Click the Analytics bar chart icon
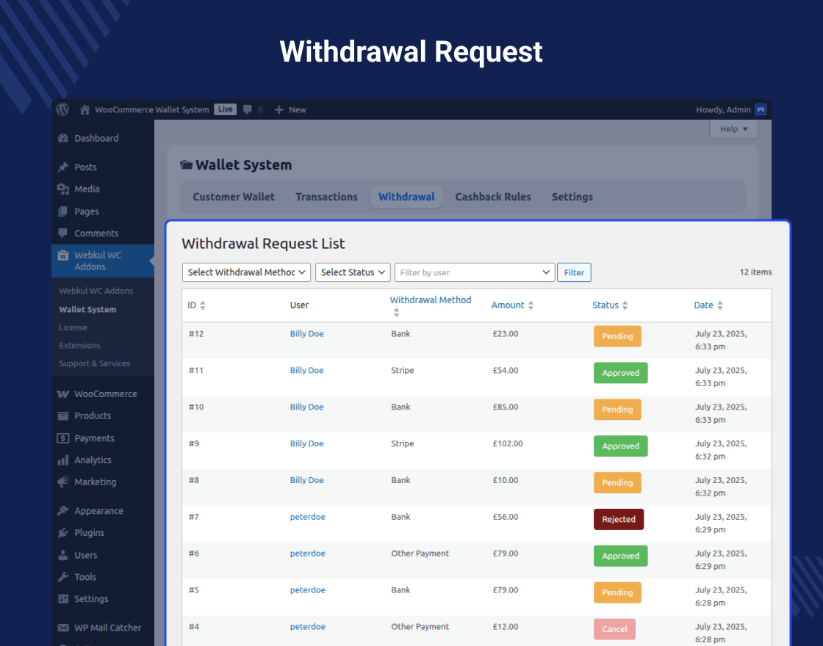 [63, 460]
